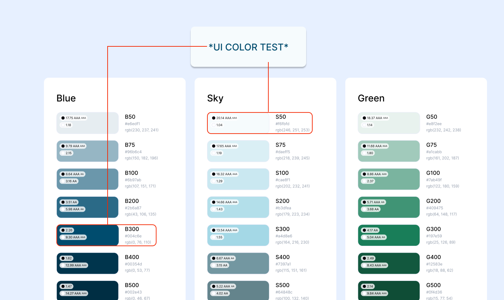
Task: Click the hex code #f6fbfd under S50
Action: click(283, 124)
